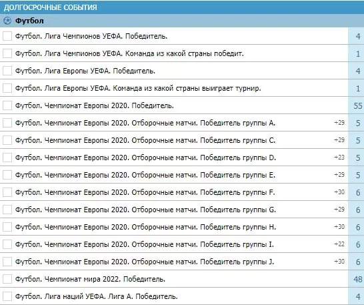Screen dimensions: 364x305
Task: View Отборочные матчи Победитель группы D event
Action: click(145, 158)
